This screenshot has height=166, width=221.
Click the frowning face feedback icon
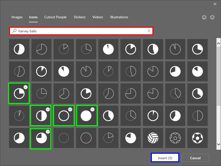212,17
